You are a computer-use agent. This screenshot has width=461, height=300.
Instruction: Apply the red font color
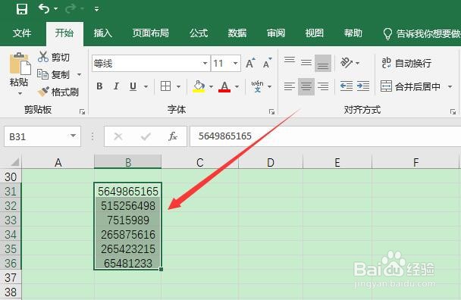[x=224, y=86]
